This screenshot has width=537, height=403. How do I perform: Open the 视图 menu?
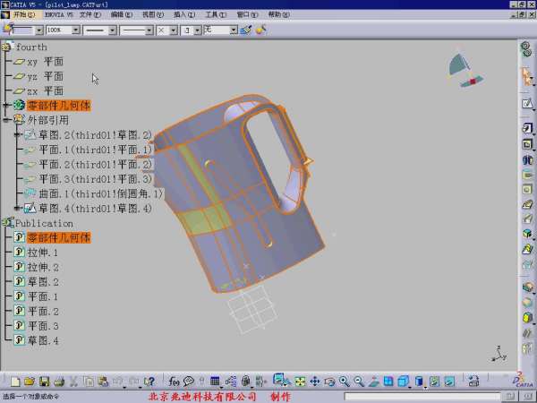pyautogui.click(x=153, y=14)
